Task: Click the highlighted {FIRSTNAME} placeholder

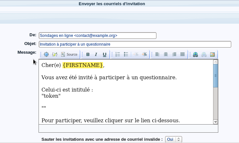Action: [x=83, y=65]
